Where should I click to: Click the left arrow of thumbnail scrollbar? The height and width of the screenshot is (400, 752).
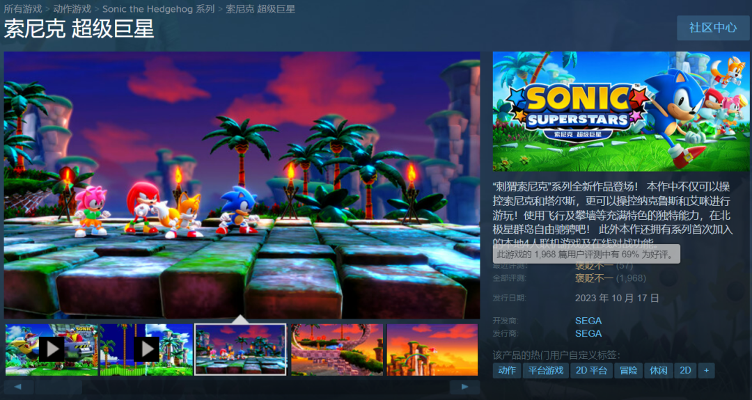click(x=18, y=387)
